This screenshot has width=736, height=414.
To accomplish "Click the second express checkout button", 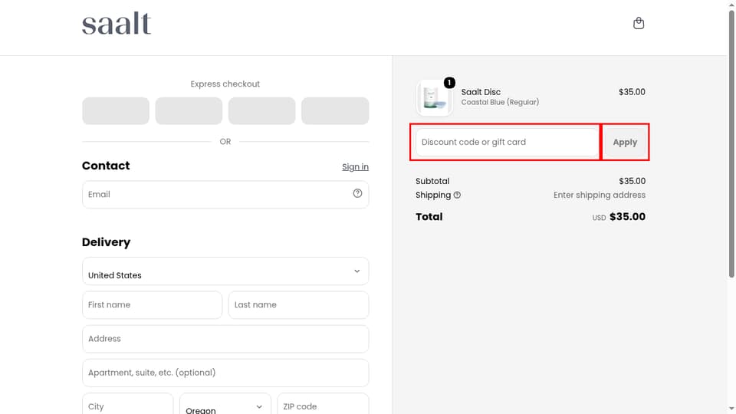I will pos(189,110).
